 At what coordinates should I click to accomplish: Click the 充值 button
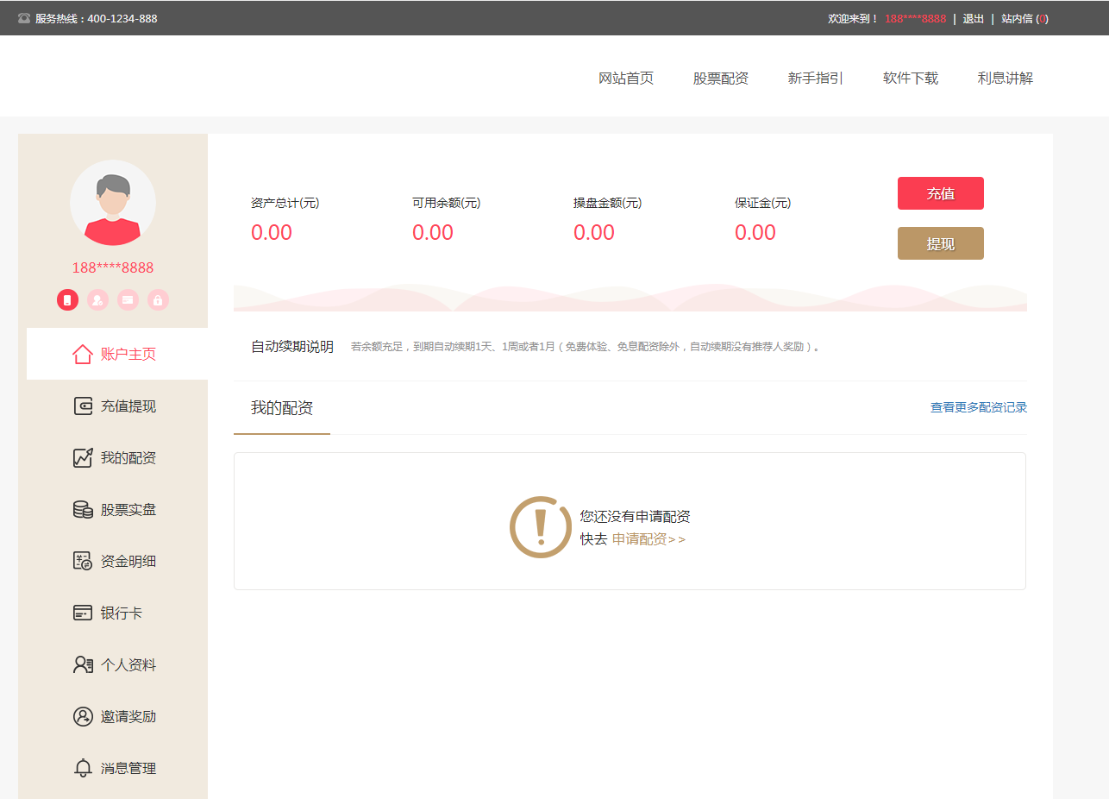pos(940,192)
